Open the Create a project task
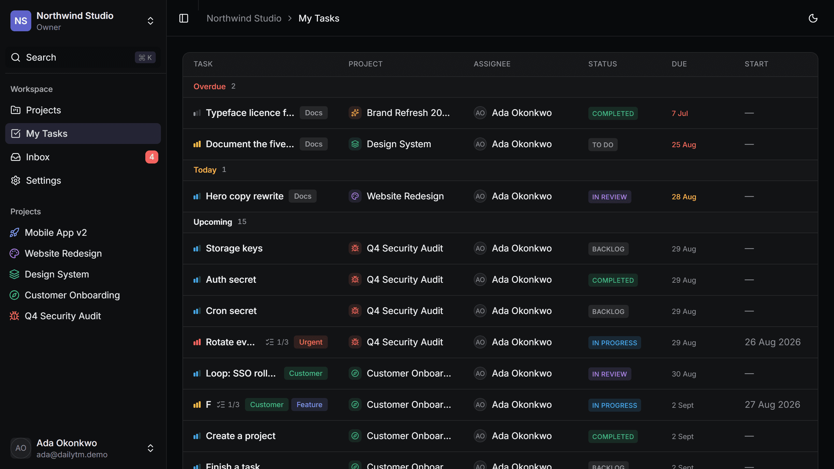The height and width of the screenshot is (469, 834). [241, 436]
